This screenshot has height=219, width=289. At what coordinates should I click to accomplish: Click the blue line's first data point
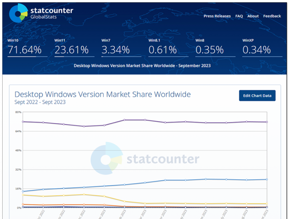click(23, 191)
